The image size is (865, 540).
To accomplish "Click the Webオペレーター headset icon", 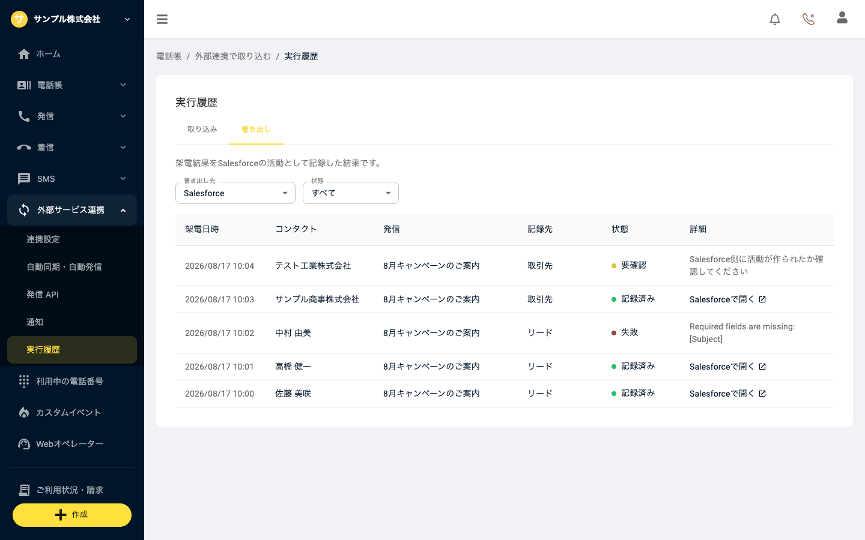I will point(24,444).
